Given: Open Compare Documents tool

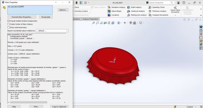Looking at the screenshot, I should tap(158, 15).
